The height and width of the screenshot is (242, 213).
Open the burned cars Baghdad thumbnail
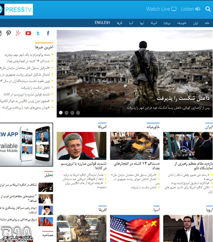coord(135,146)
